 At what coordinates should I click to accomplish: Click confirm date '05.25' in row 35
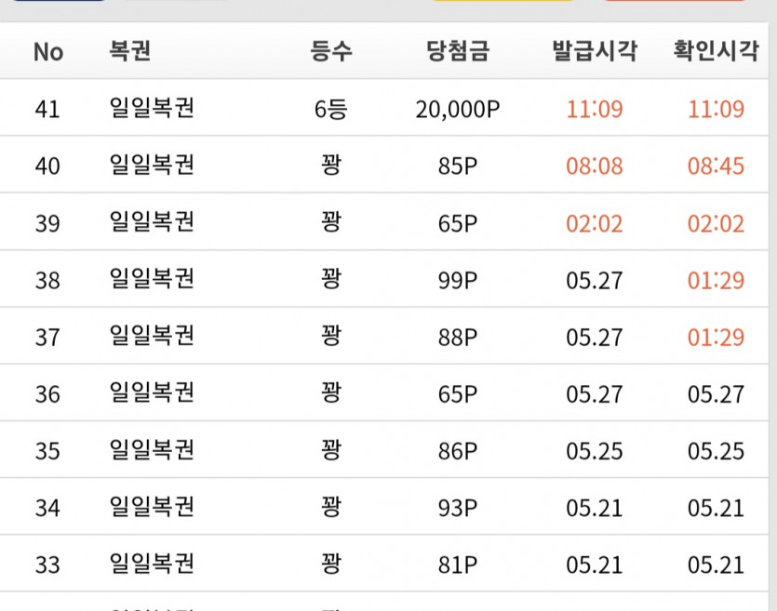[716, 451]
